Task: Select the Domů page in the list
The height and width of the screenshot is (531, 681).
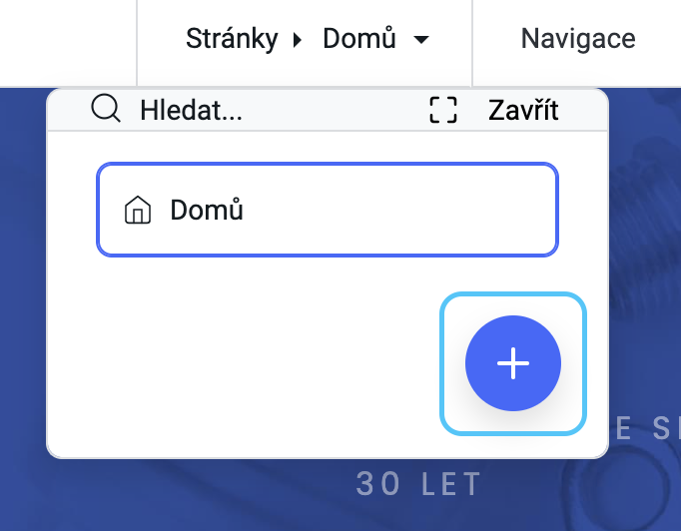Action: 328,210
